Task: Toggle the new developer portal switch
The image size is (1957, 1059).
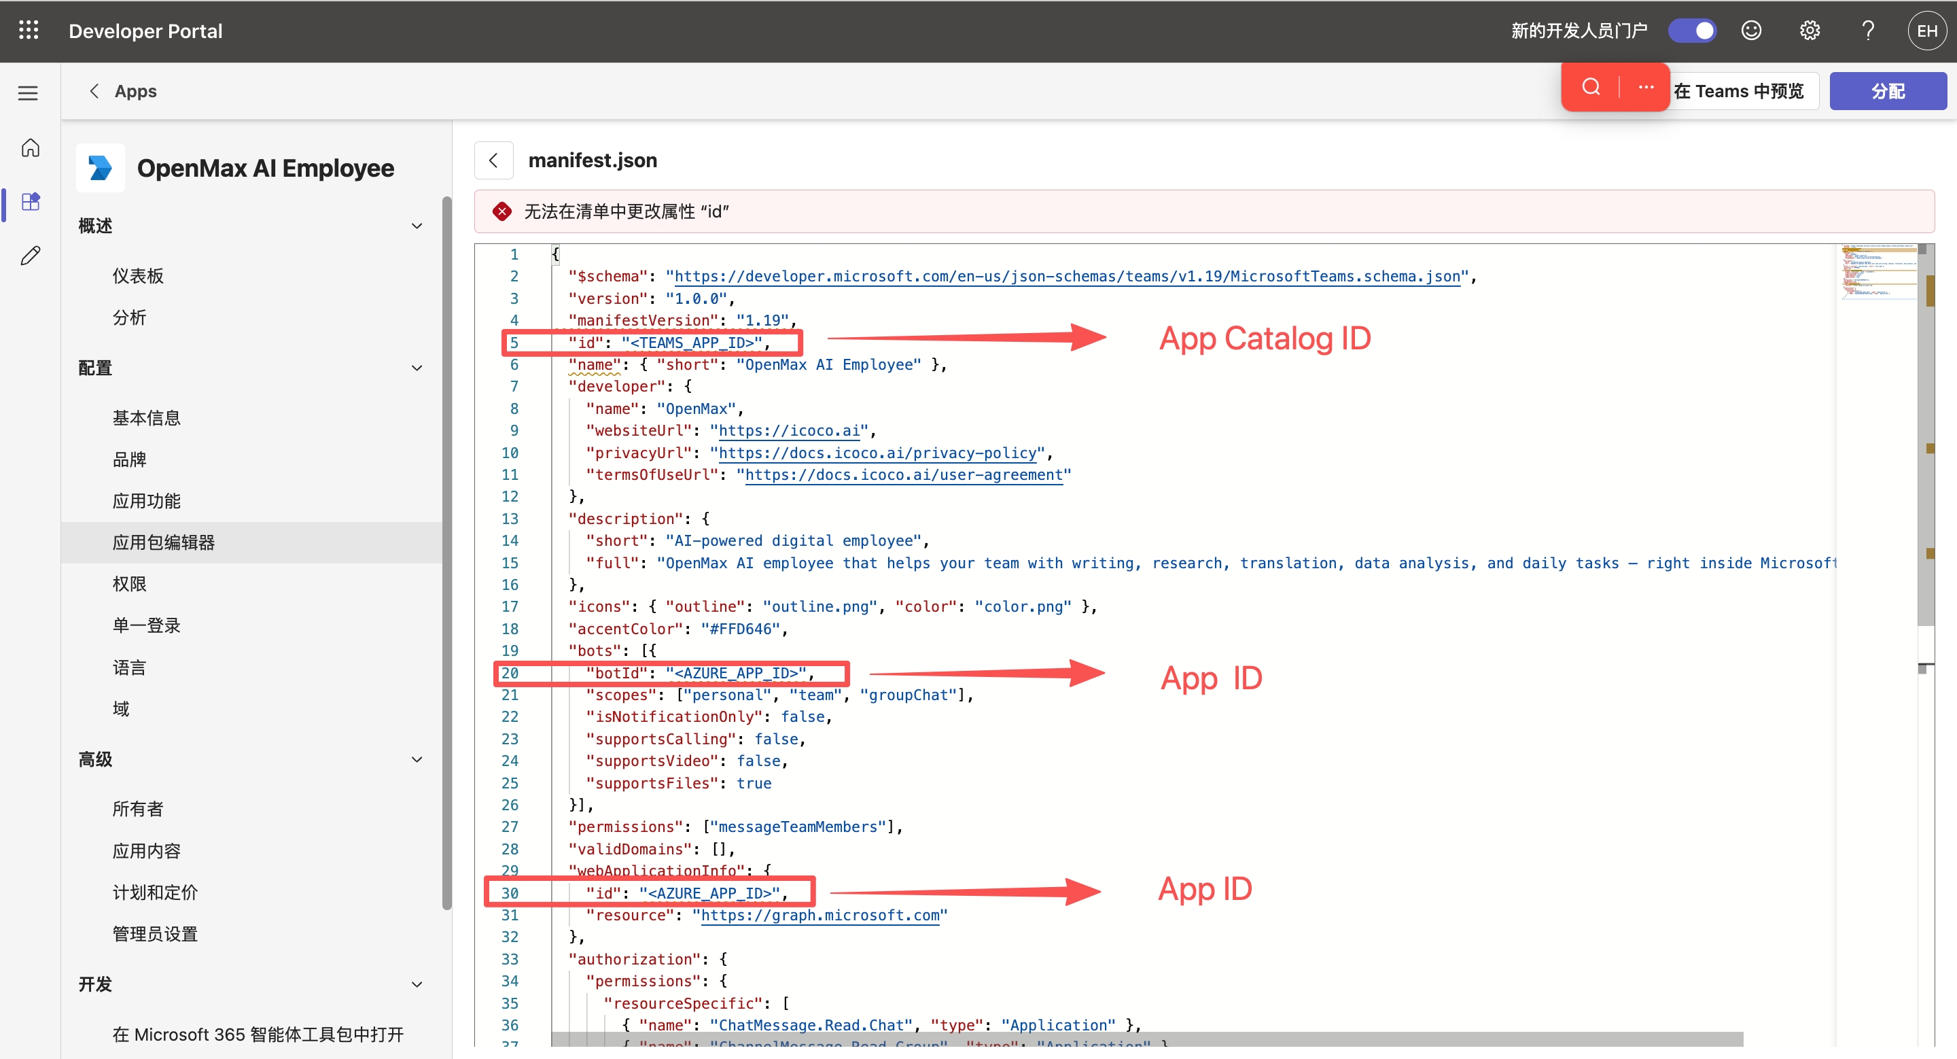Action: click(1692, 31)
